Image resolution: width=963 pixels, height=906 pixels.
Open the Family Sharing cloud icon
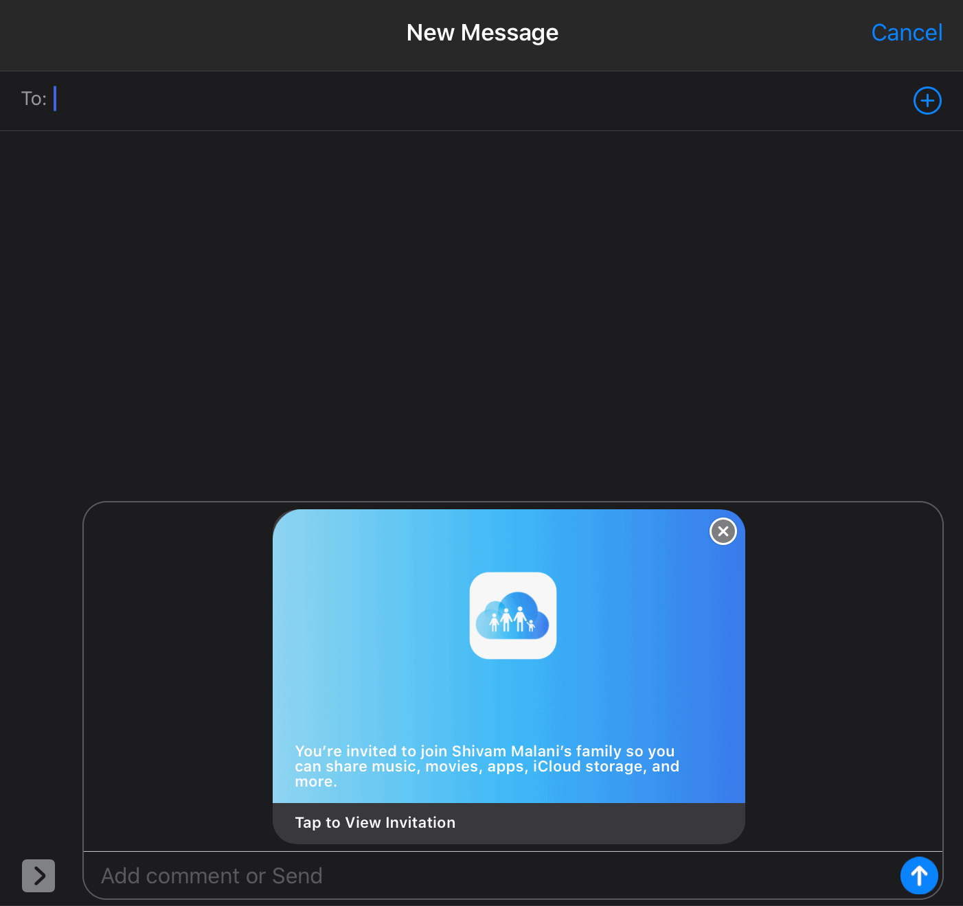(513, 616)
